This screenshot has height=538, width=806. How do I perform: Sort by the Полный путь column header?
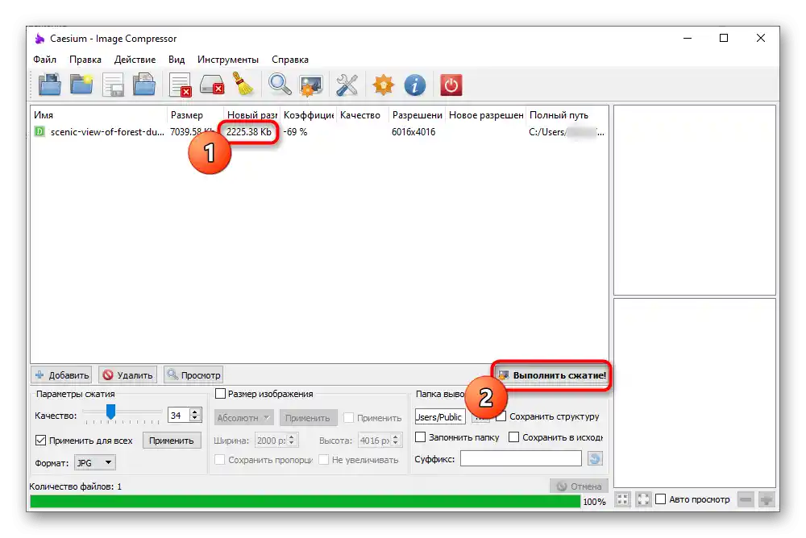pyautogui.click(x=567, y=115)
